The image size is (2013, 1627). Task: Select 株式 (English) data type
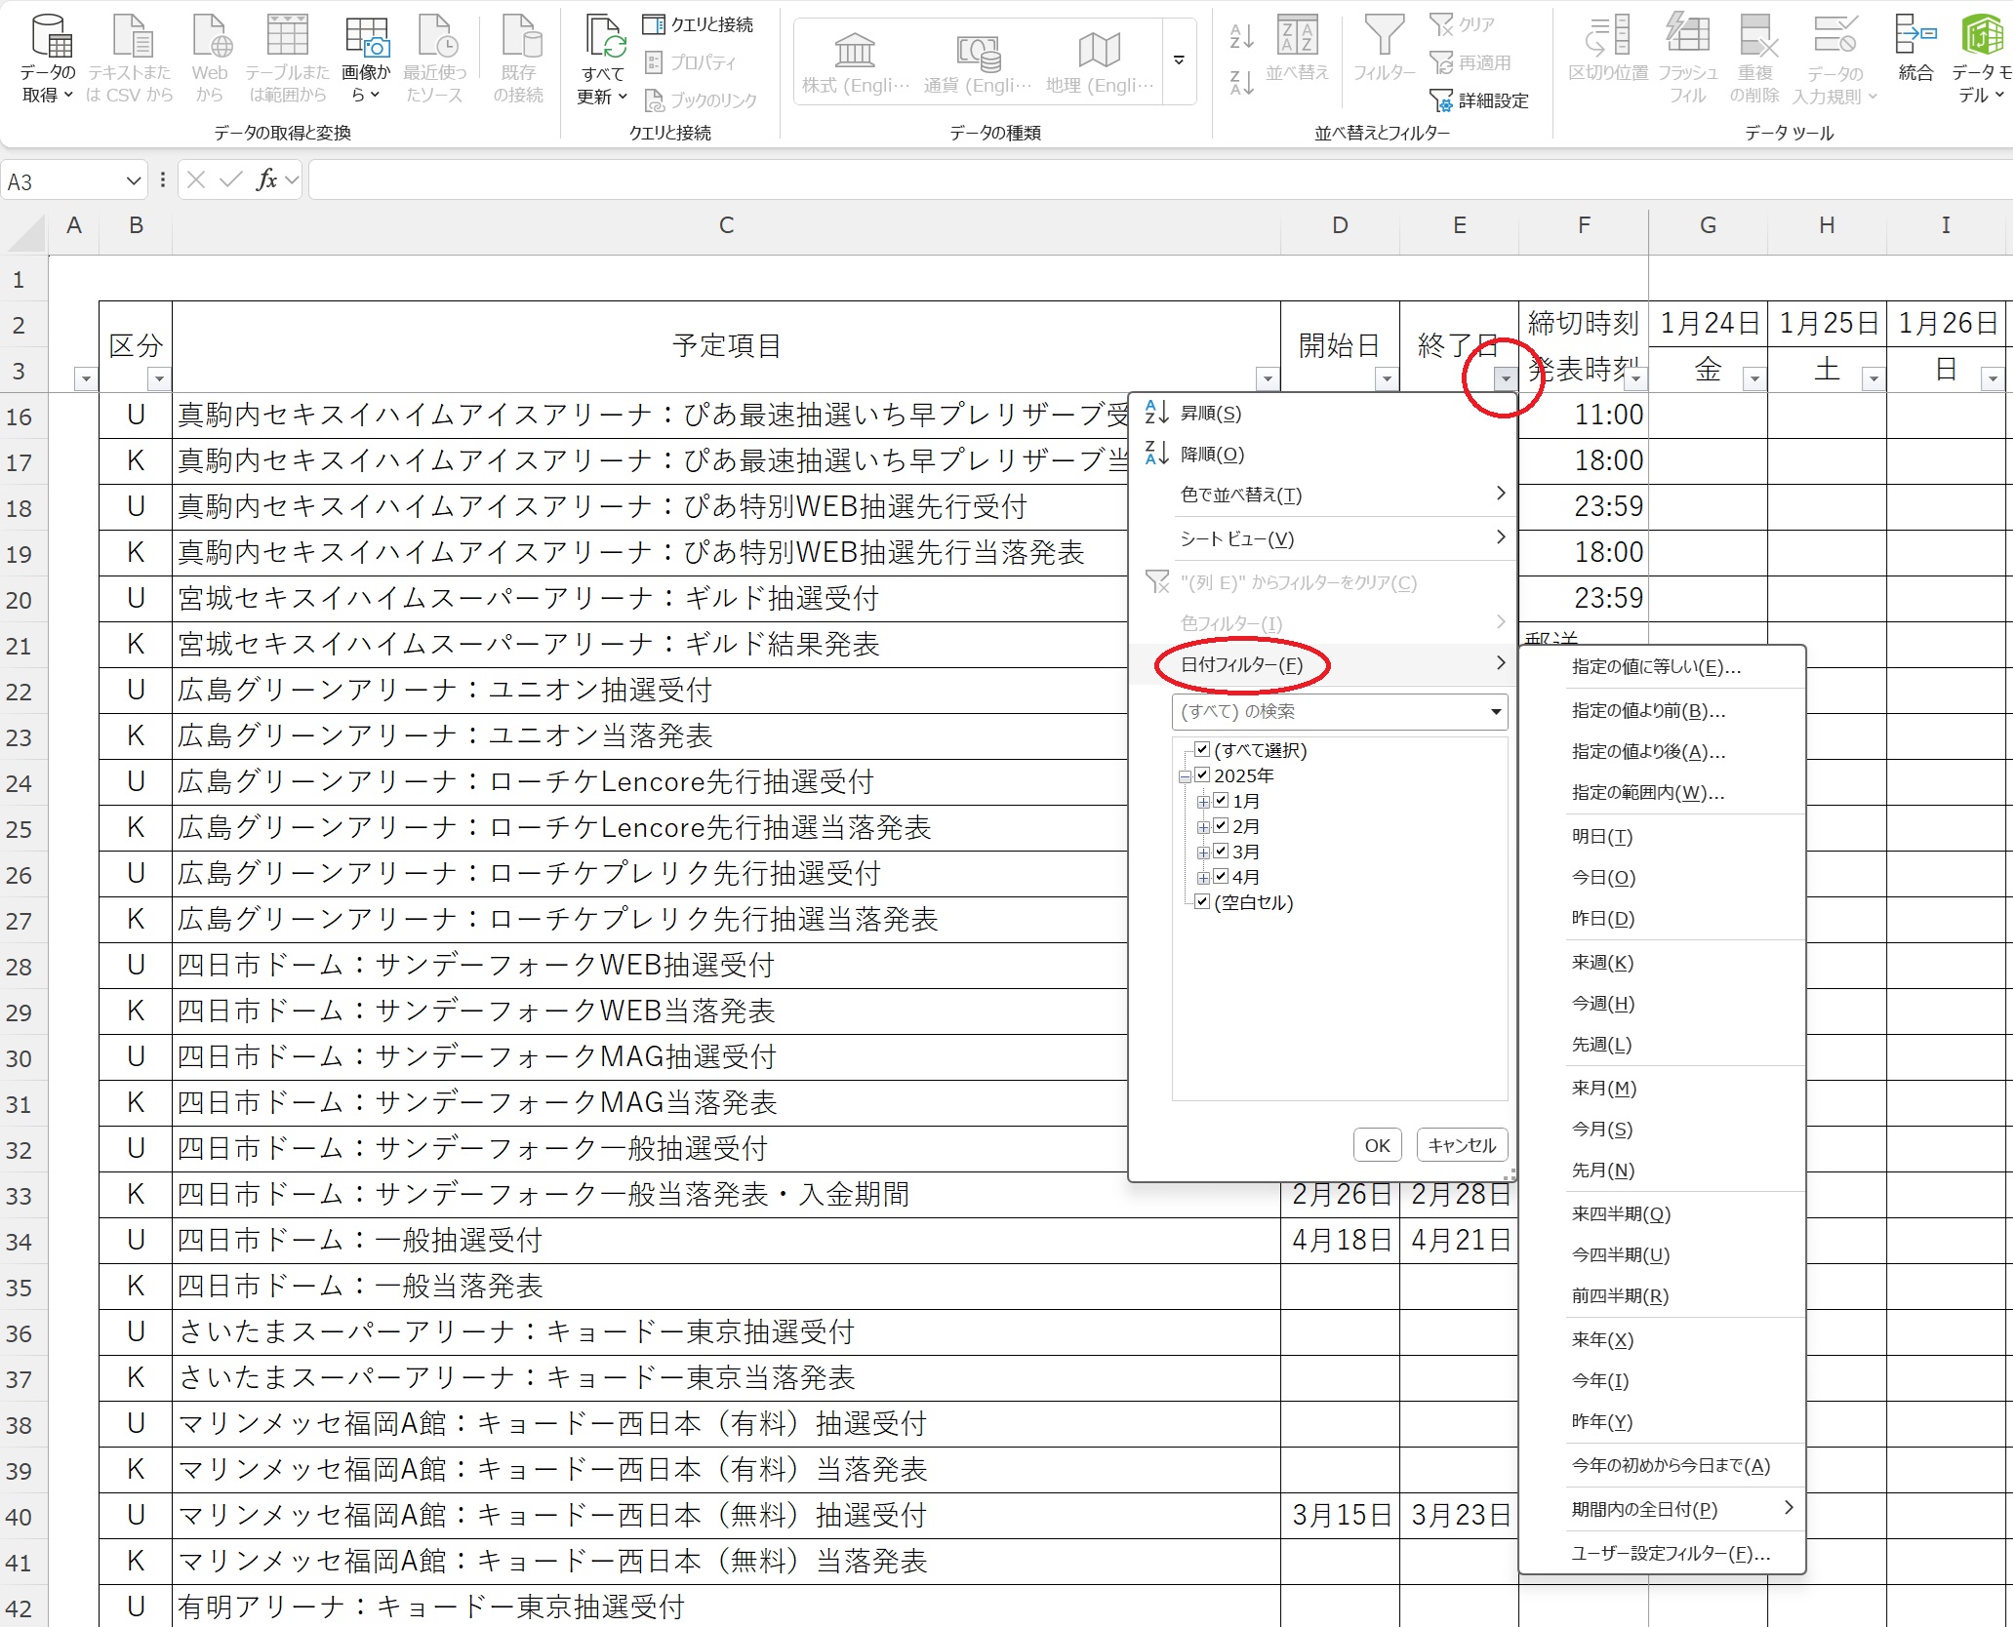click(x=856, y=62)
